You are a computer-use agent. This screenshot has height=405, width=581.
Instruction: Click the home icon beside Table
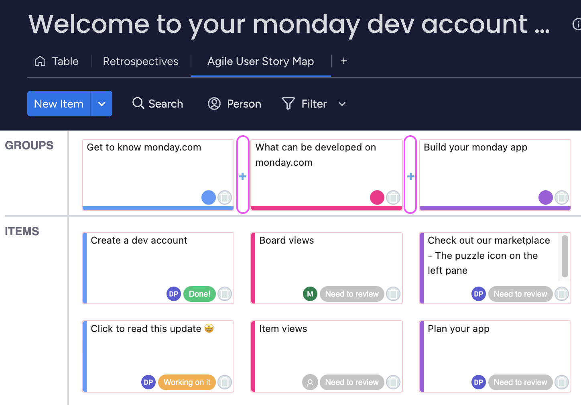coord(40,61)
